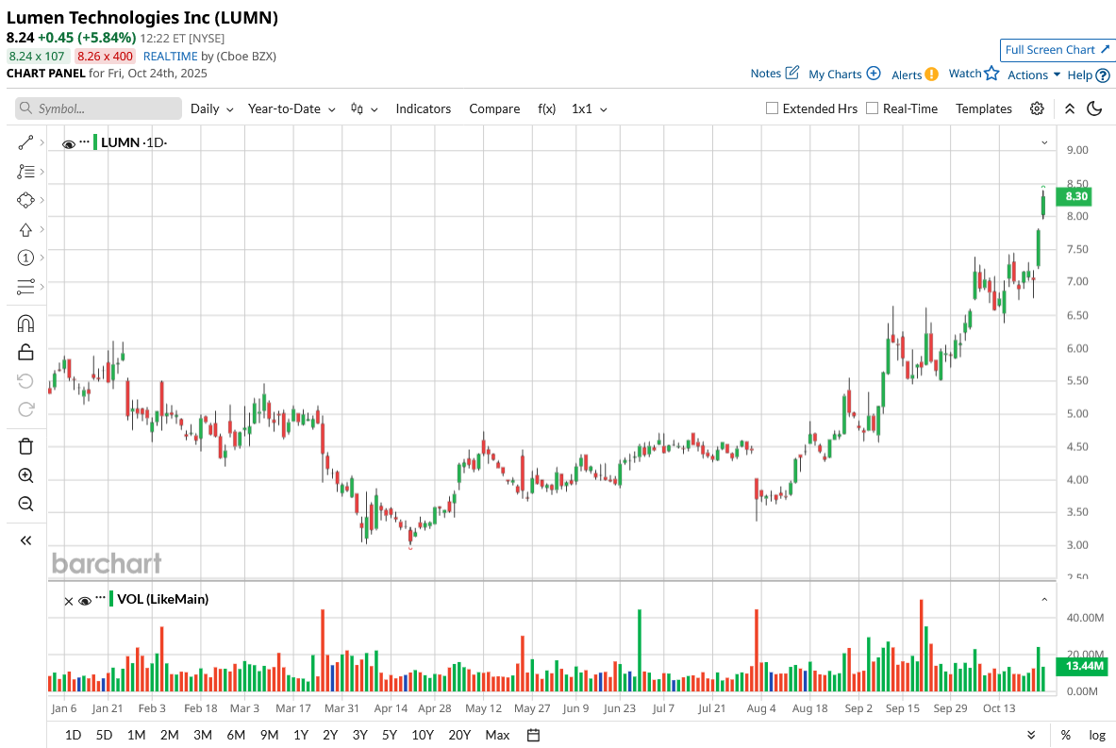Open the Full Screen Chart

pos(1057,50)
